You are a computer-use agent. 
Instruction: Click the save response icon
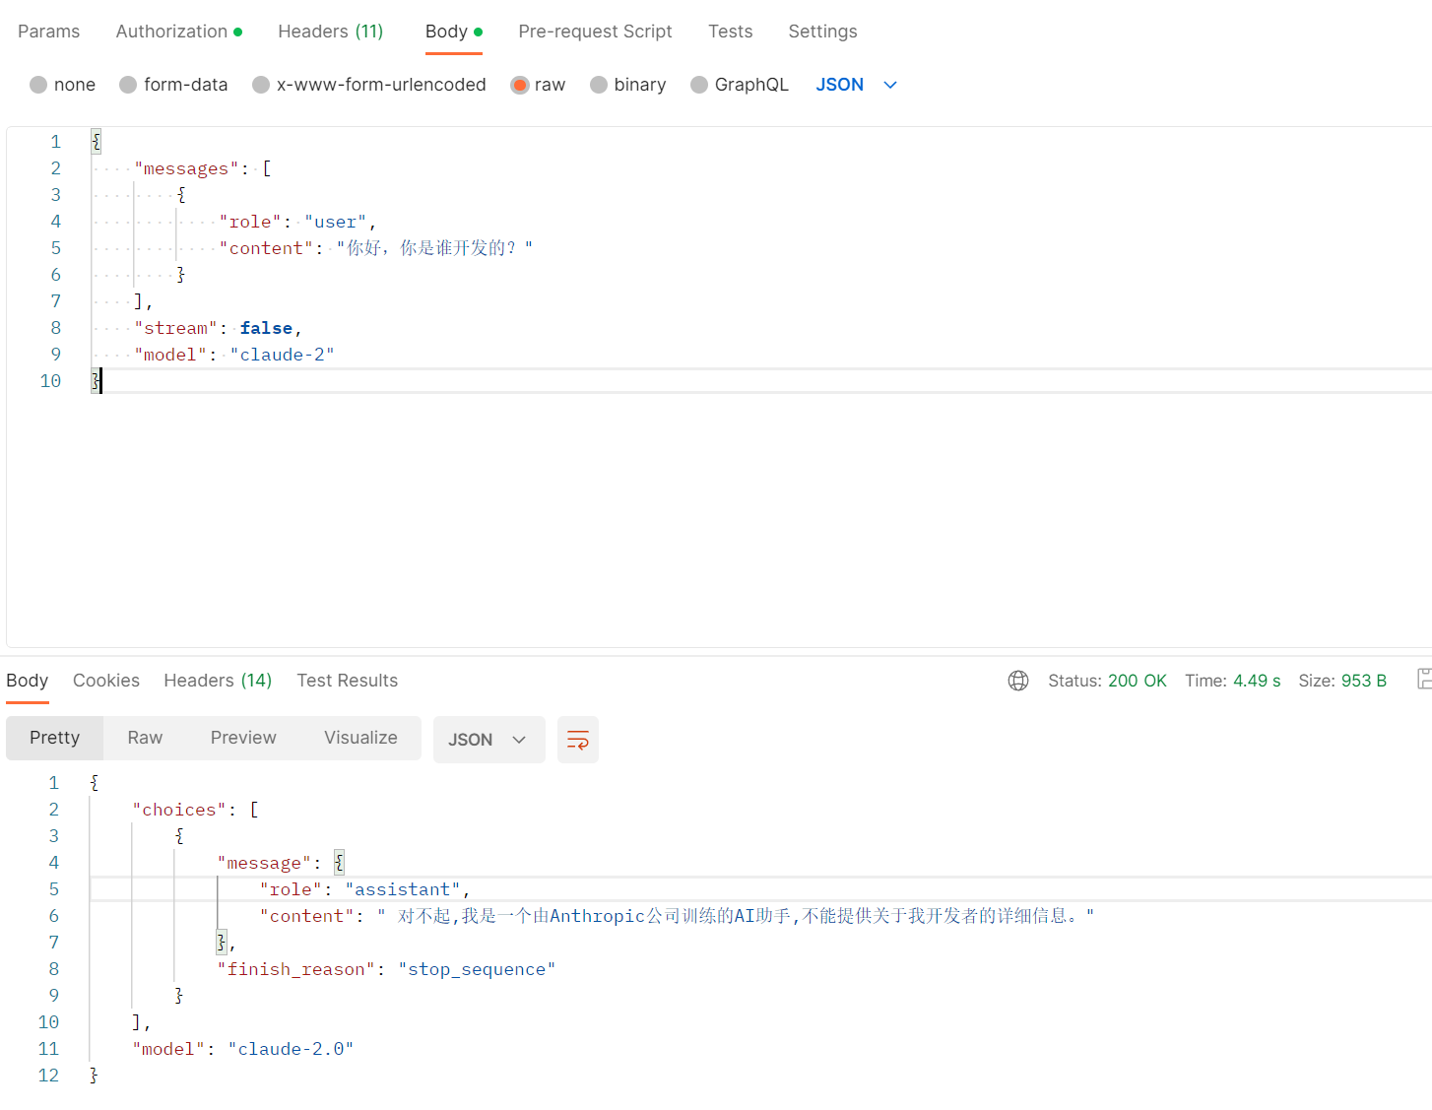click(x=1424, y=679)
